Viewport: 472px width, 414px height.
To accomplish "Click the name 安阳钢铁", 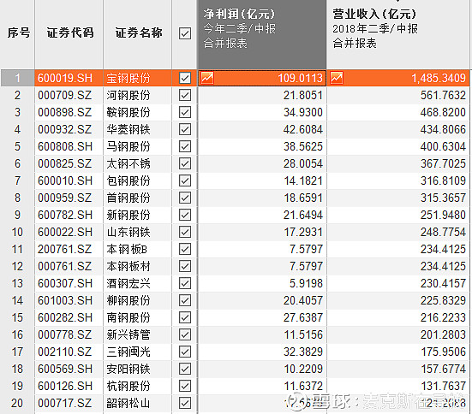I will point(128,369).
